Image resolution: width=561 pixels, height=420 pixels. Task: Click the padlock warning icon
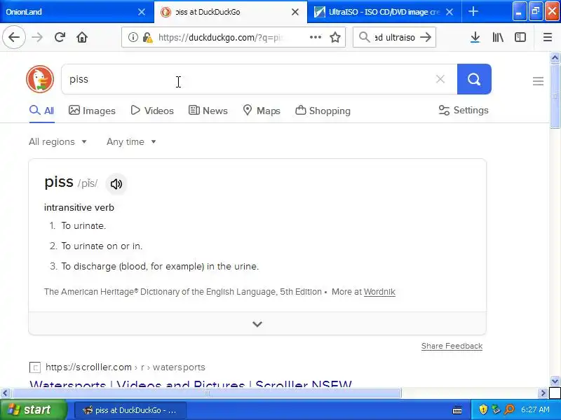[147, 37]
